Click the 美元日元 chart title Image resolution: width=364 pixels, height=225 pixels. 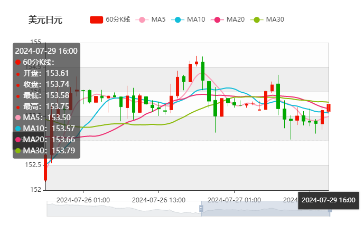click(x=45, y=20)
